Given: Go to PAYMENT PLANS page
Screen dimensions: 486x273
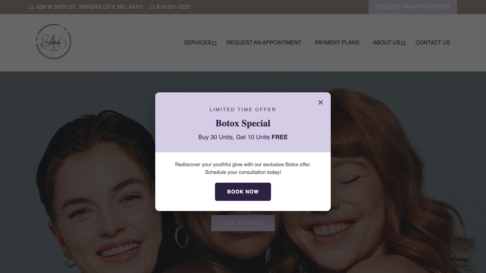Looking at the screenshot, I should pos(337,43).
